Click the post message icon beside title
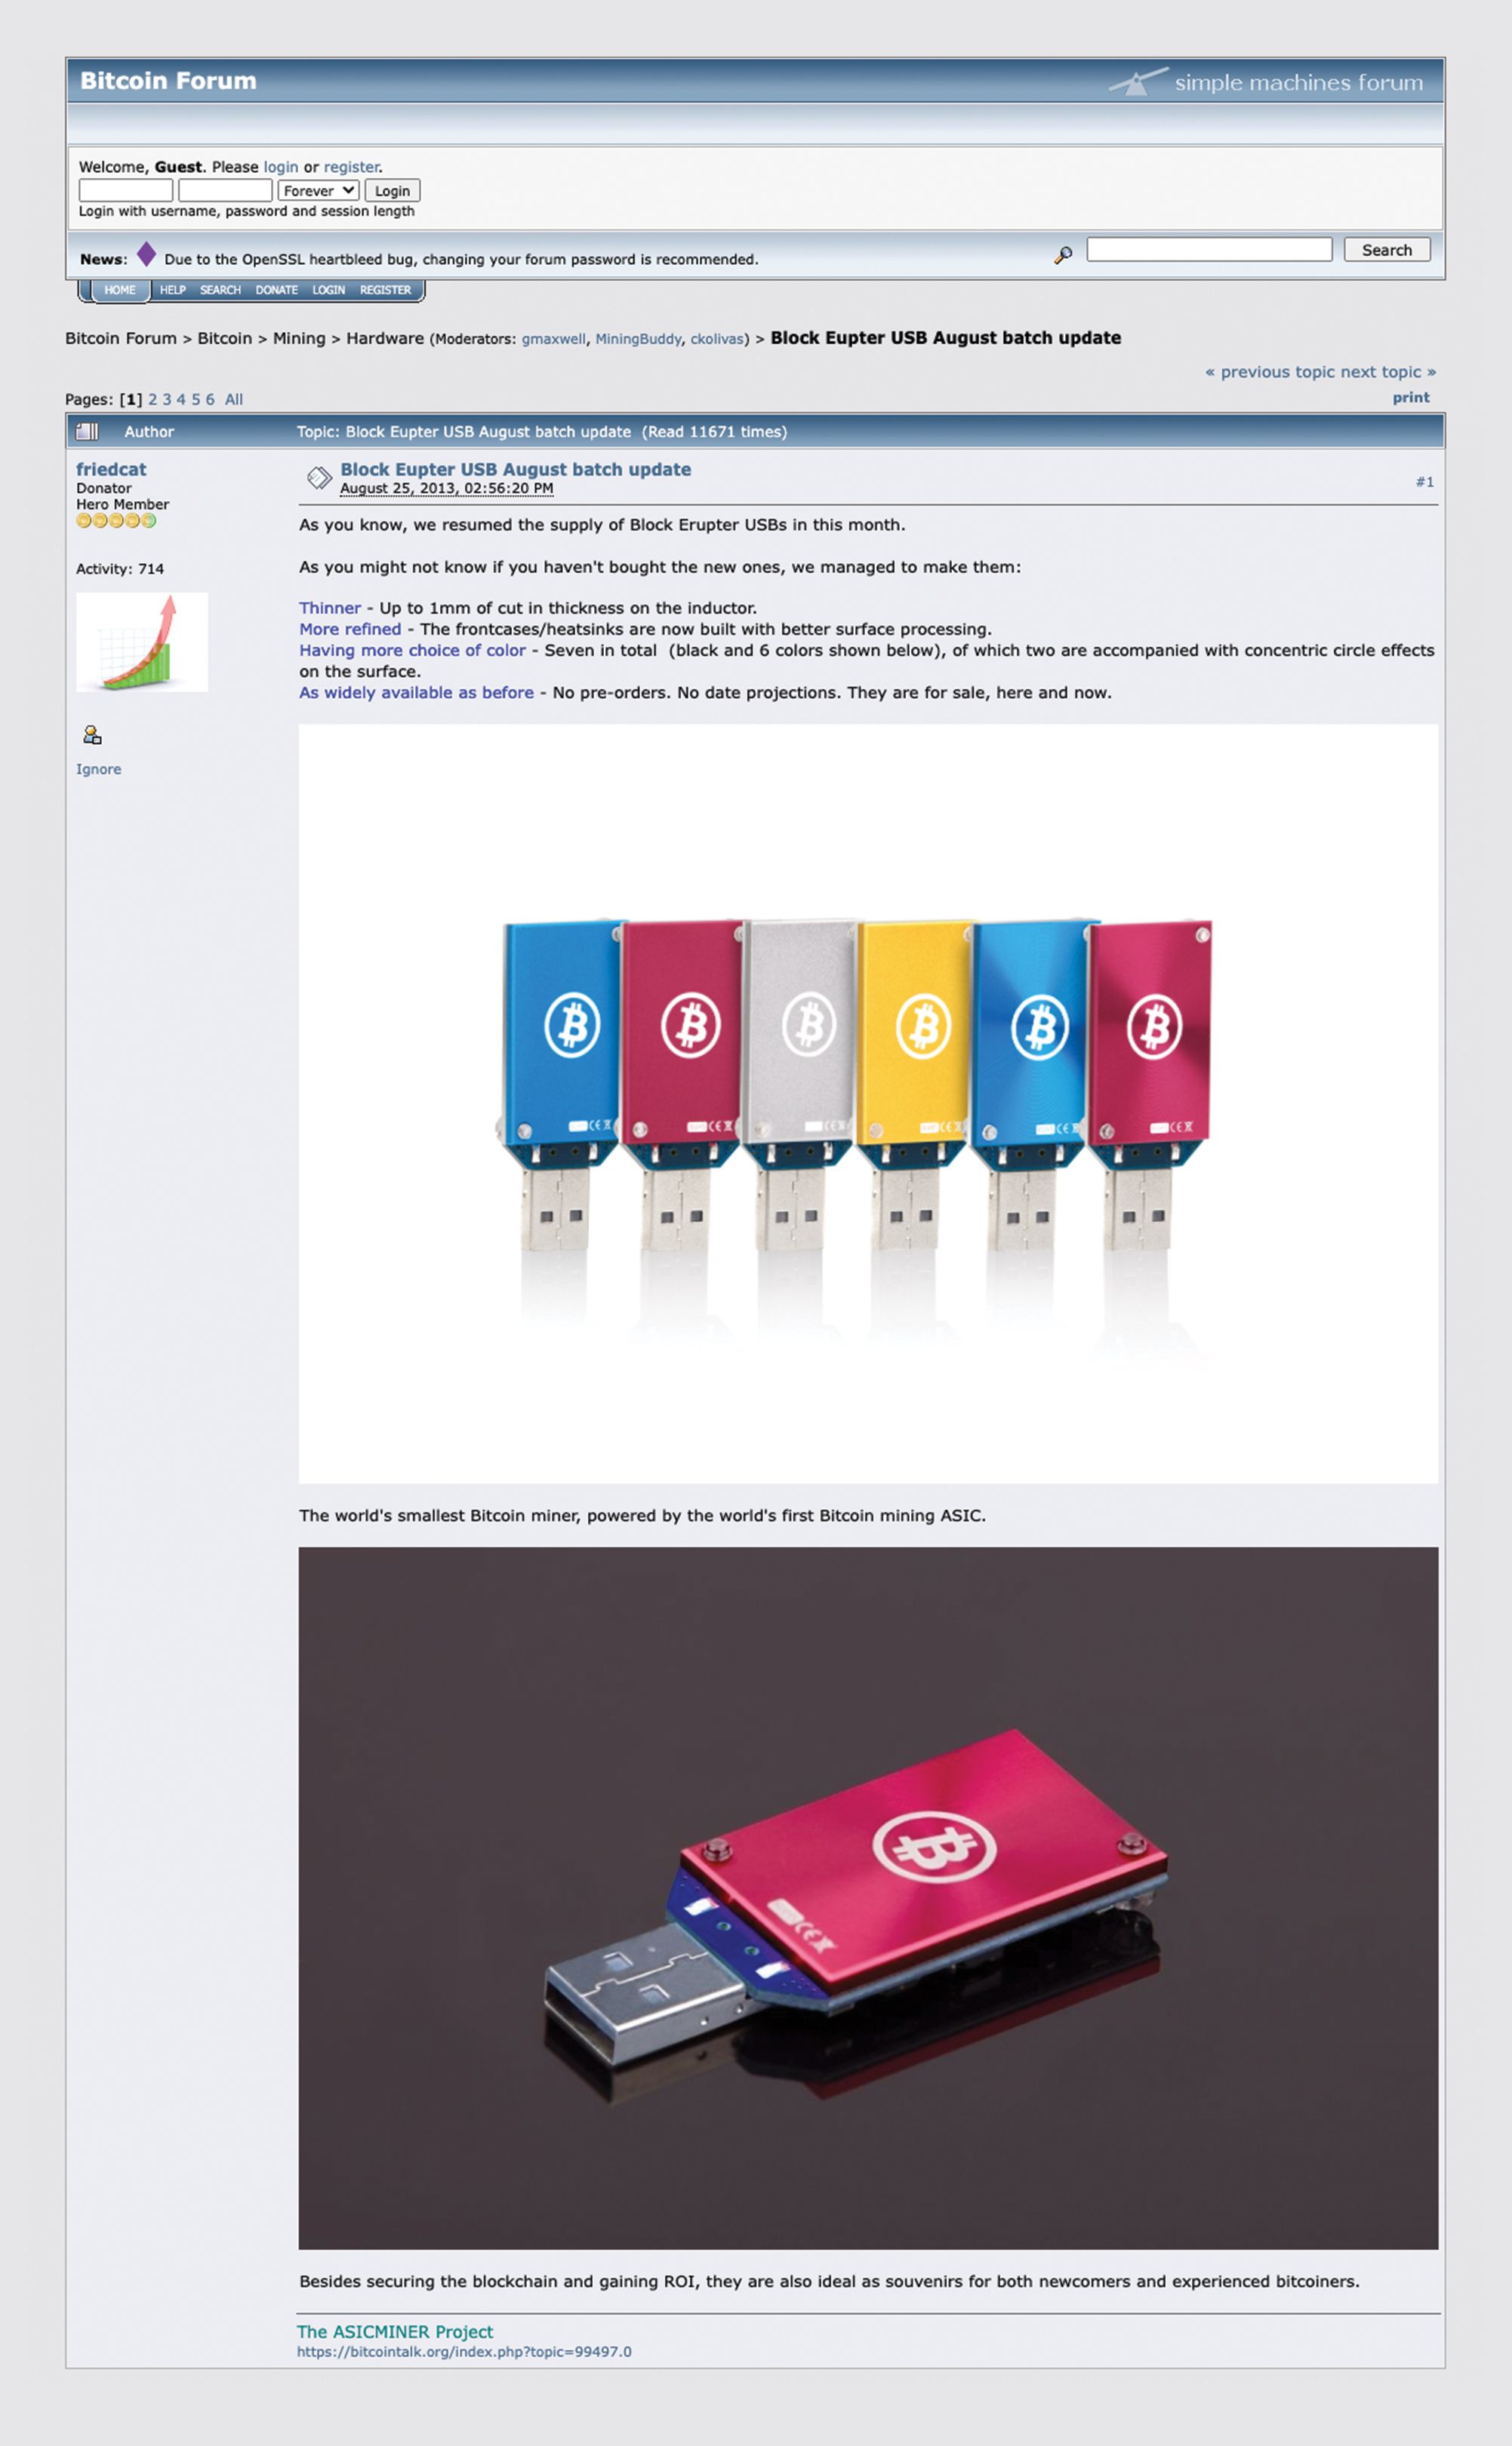Viewport: 1512px width, 2446px height. coord(319,478)
